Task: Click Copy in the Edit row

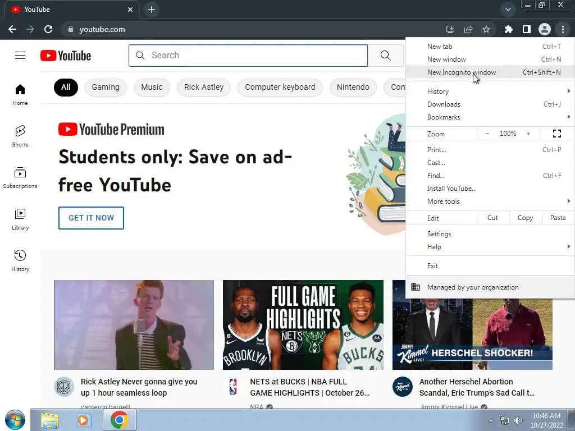Action: point(525,218)
